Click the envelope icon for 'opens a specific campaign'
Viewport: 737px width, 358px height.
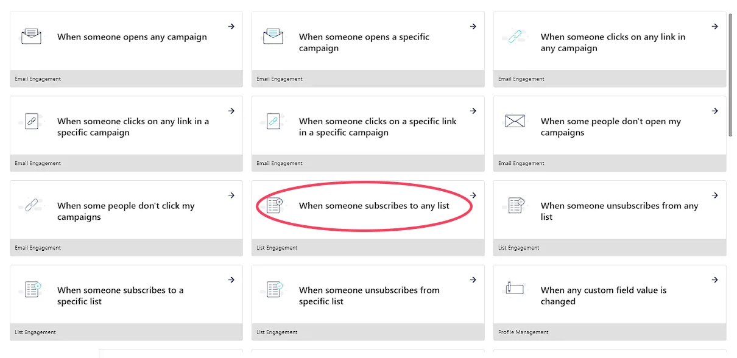[x=272, y=36]
